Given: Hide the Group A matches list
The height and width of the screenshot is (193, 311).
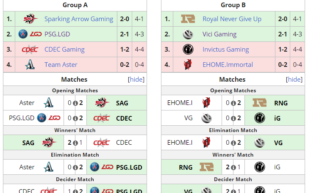Looking at the screenshot, I should 136,80.
